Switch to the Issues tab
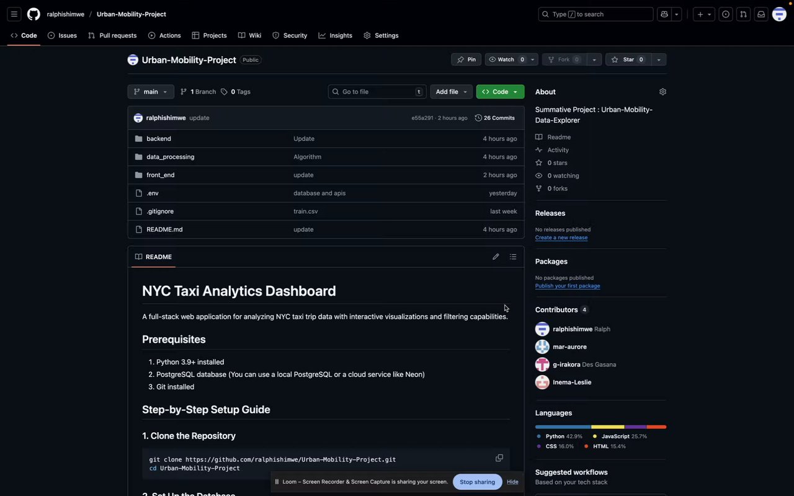 click(x=62, y=35)
